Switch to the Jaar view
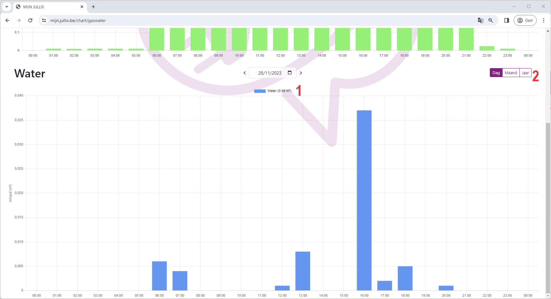Screen dimensions: 551x299 point(526,73)
